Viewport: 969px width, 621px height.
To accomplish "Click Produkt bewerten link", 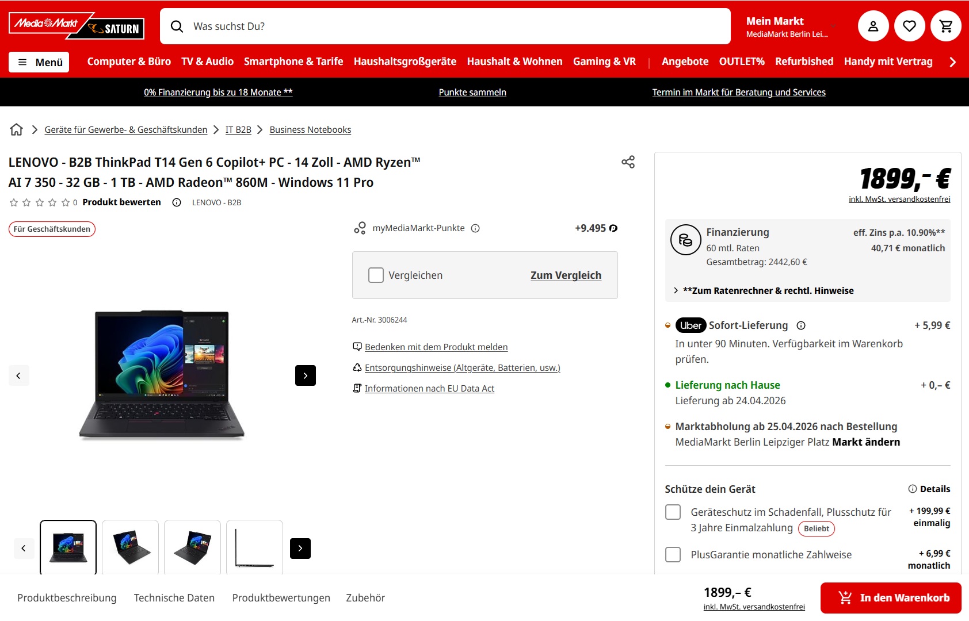I will 121,202.
